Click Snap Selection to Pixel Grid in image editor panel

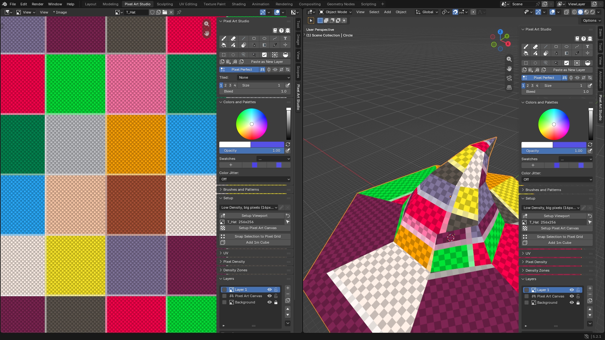(x=255, y=236)
